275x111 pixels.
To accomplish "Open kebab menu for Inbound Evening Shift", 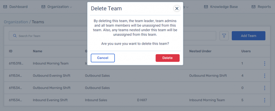I will [x=265, y=100].
